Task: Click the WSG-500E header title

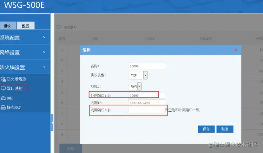Action: point(24,5)
